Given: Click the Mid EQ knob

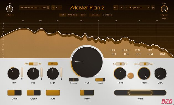Looking at the screenshot, I should point(33,73).
